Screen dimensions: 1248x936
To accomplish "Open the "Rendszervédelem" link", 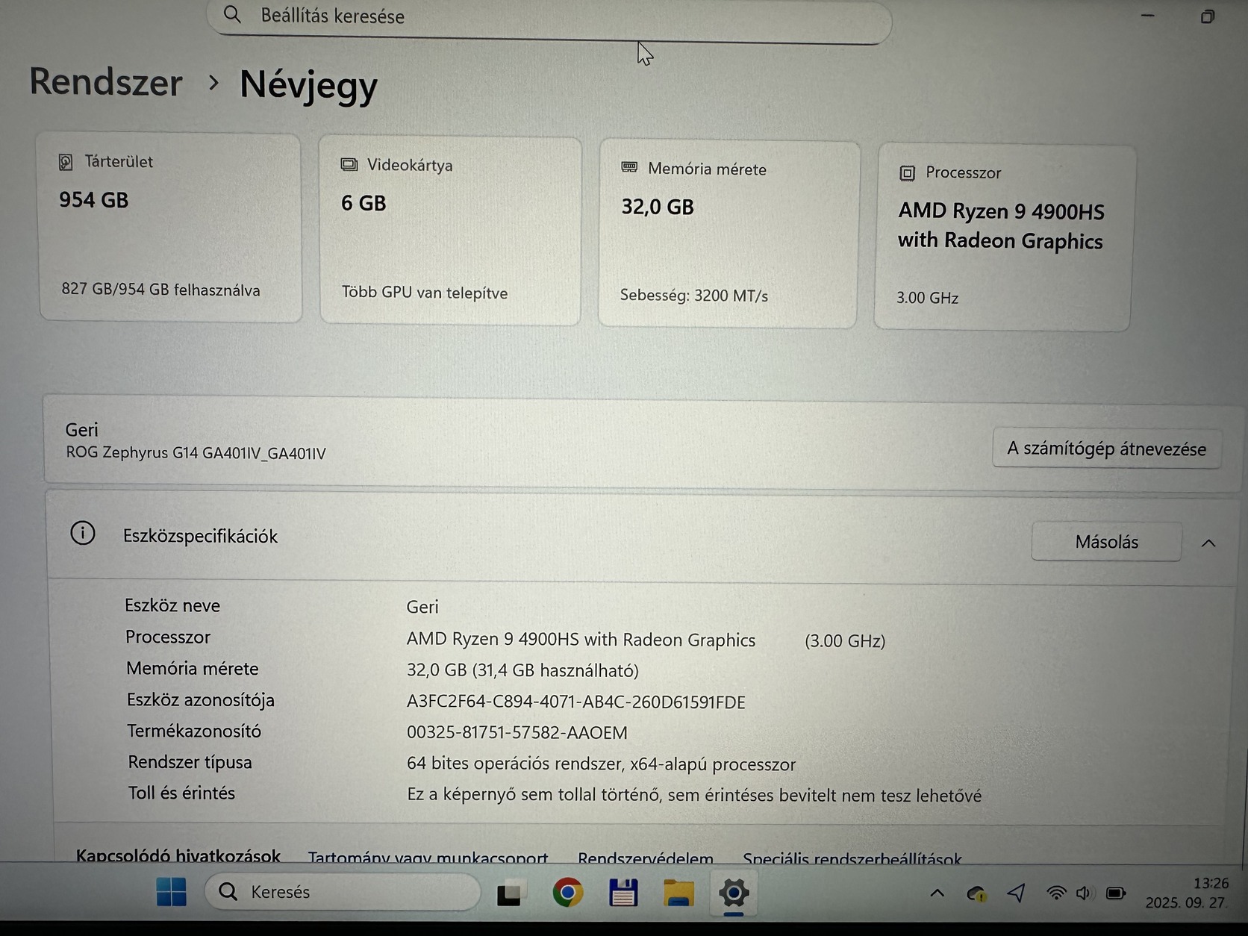I will coord(646,858).
